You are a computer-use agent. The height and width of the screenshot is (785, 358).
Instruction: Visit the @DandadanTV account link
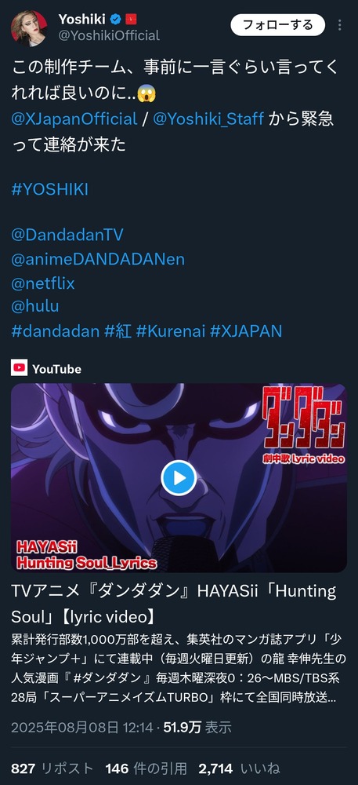point(67,235)
